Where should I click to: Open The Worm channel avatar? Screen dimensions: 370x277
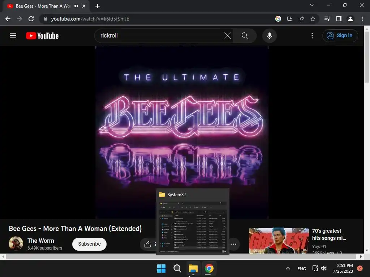click(16, 243)
